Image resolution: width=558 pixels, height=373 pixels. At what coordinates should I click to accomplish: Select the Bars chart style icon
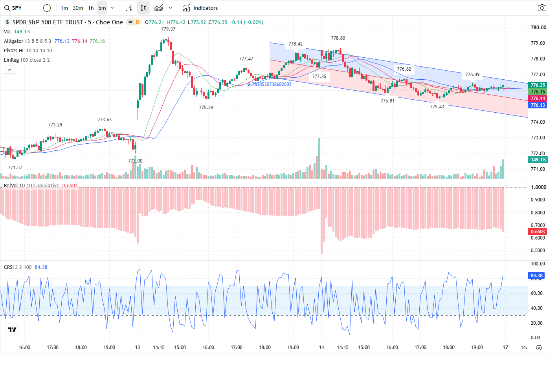click(128, 8)
